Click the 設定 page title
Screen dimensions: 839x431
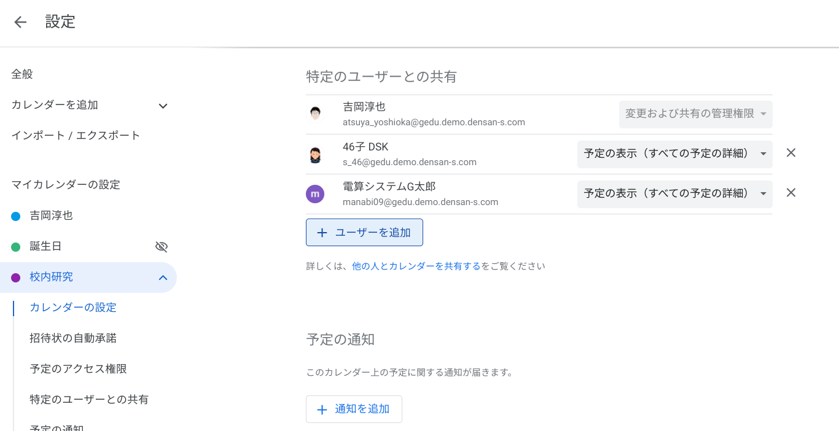click(60, 22)
